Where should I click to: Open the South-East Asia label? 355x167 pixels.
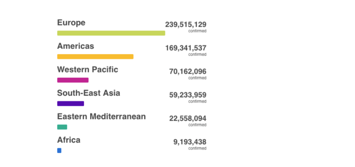click(x=88, y=93)
